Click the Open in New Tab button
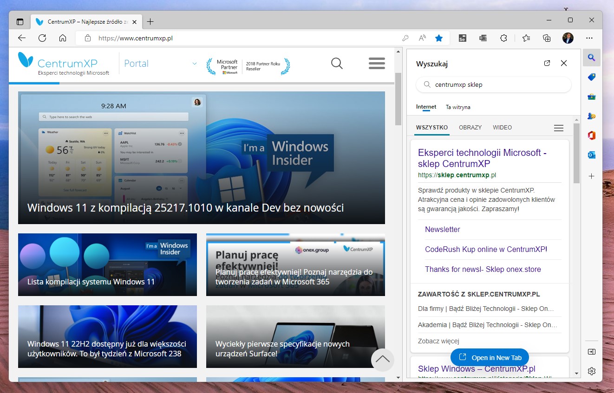The image size is (614, 393). 490,357
